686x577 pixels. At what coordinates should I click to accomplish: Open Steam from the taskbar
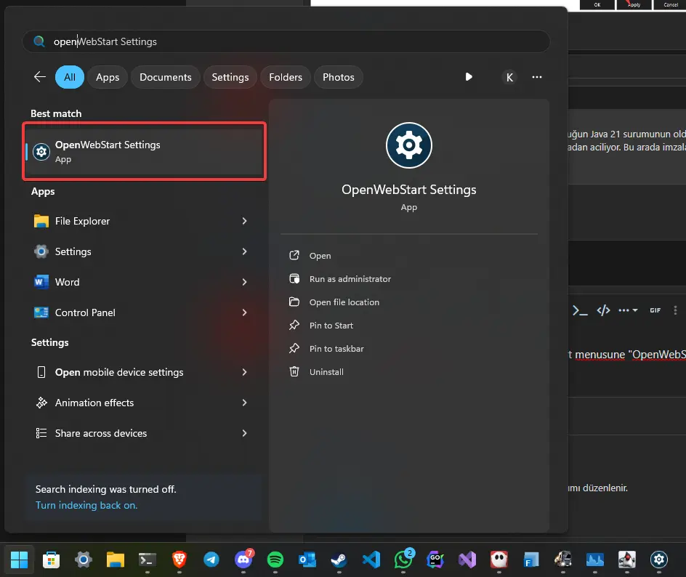[x=339, y=560]
